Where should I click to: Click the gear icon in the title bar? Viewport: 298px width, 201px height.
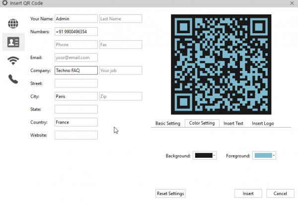tap(5, 3)
